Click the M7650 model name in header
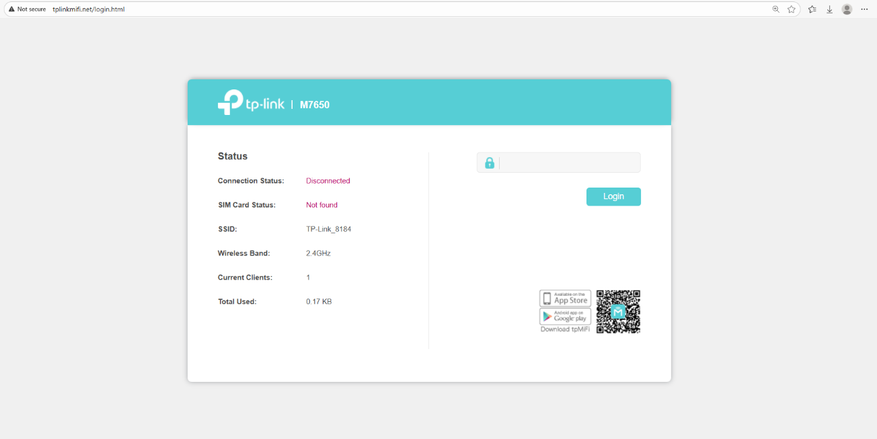The width and height of the screenshot is (877, 439). pos(315,105)
